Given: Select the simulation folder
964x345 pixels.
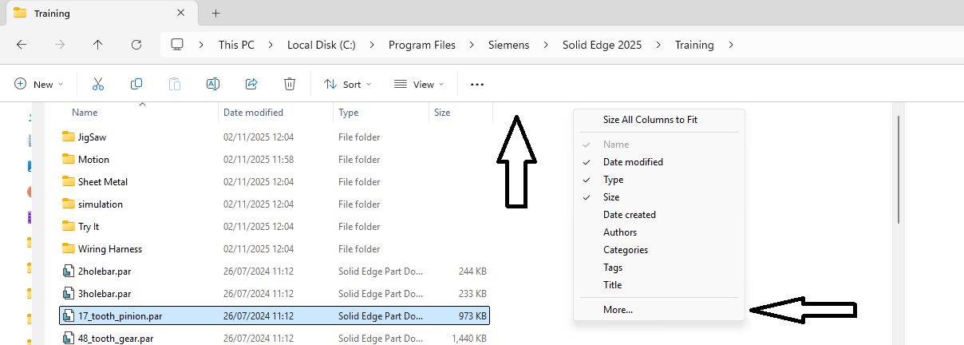Looking at the screenshot, I should pyautogui.click(x=275, y=204).
